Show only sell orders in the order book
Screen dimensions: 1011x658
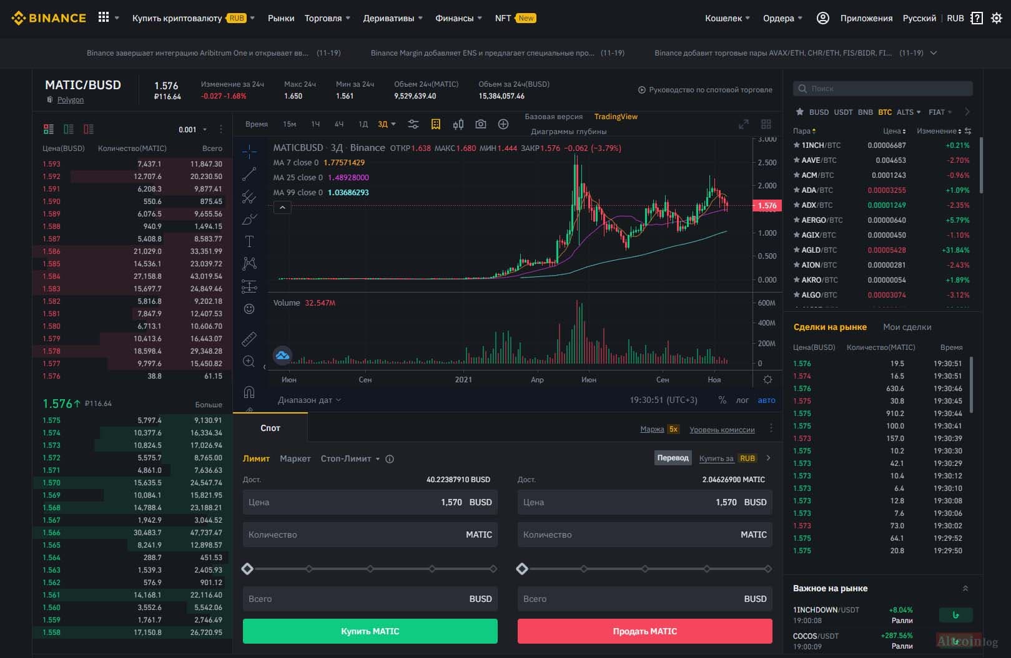89,129
